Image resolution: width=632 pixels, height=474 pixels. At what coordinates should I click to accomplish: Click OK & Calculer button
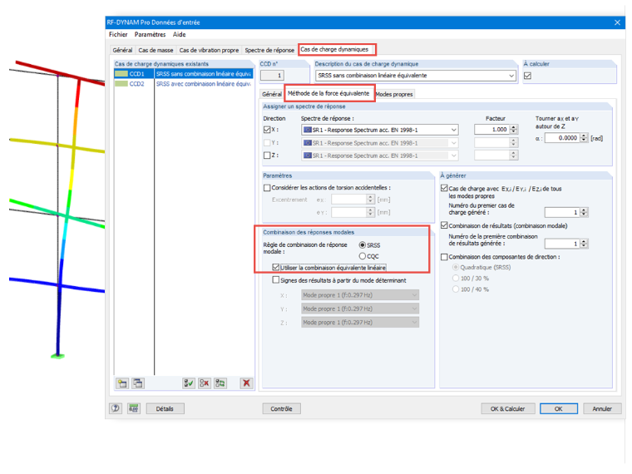508,408
